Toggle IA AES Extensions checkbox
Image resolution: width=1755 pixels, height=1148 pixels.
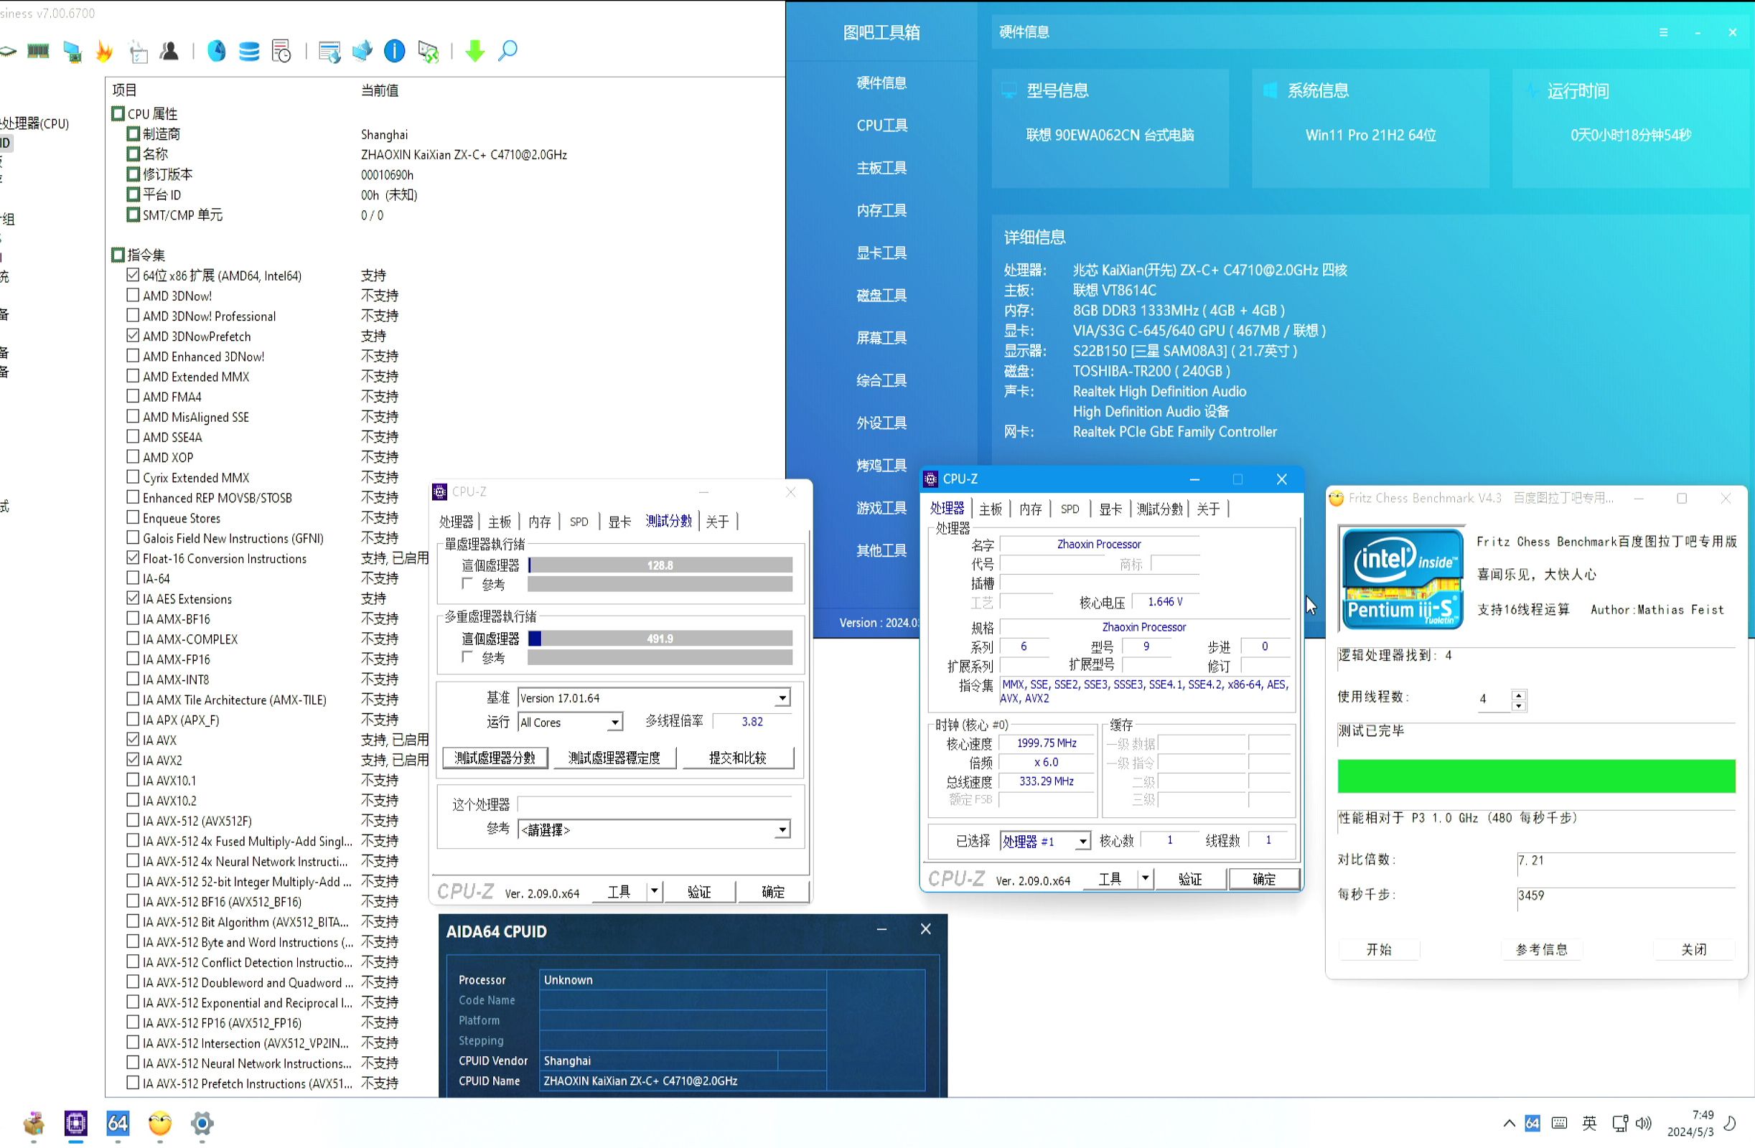click(133, 598)
